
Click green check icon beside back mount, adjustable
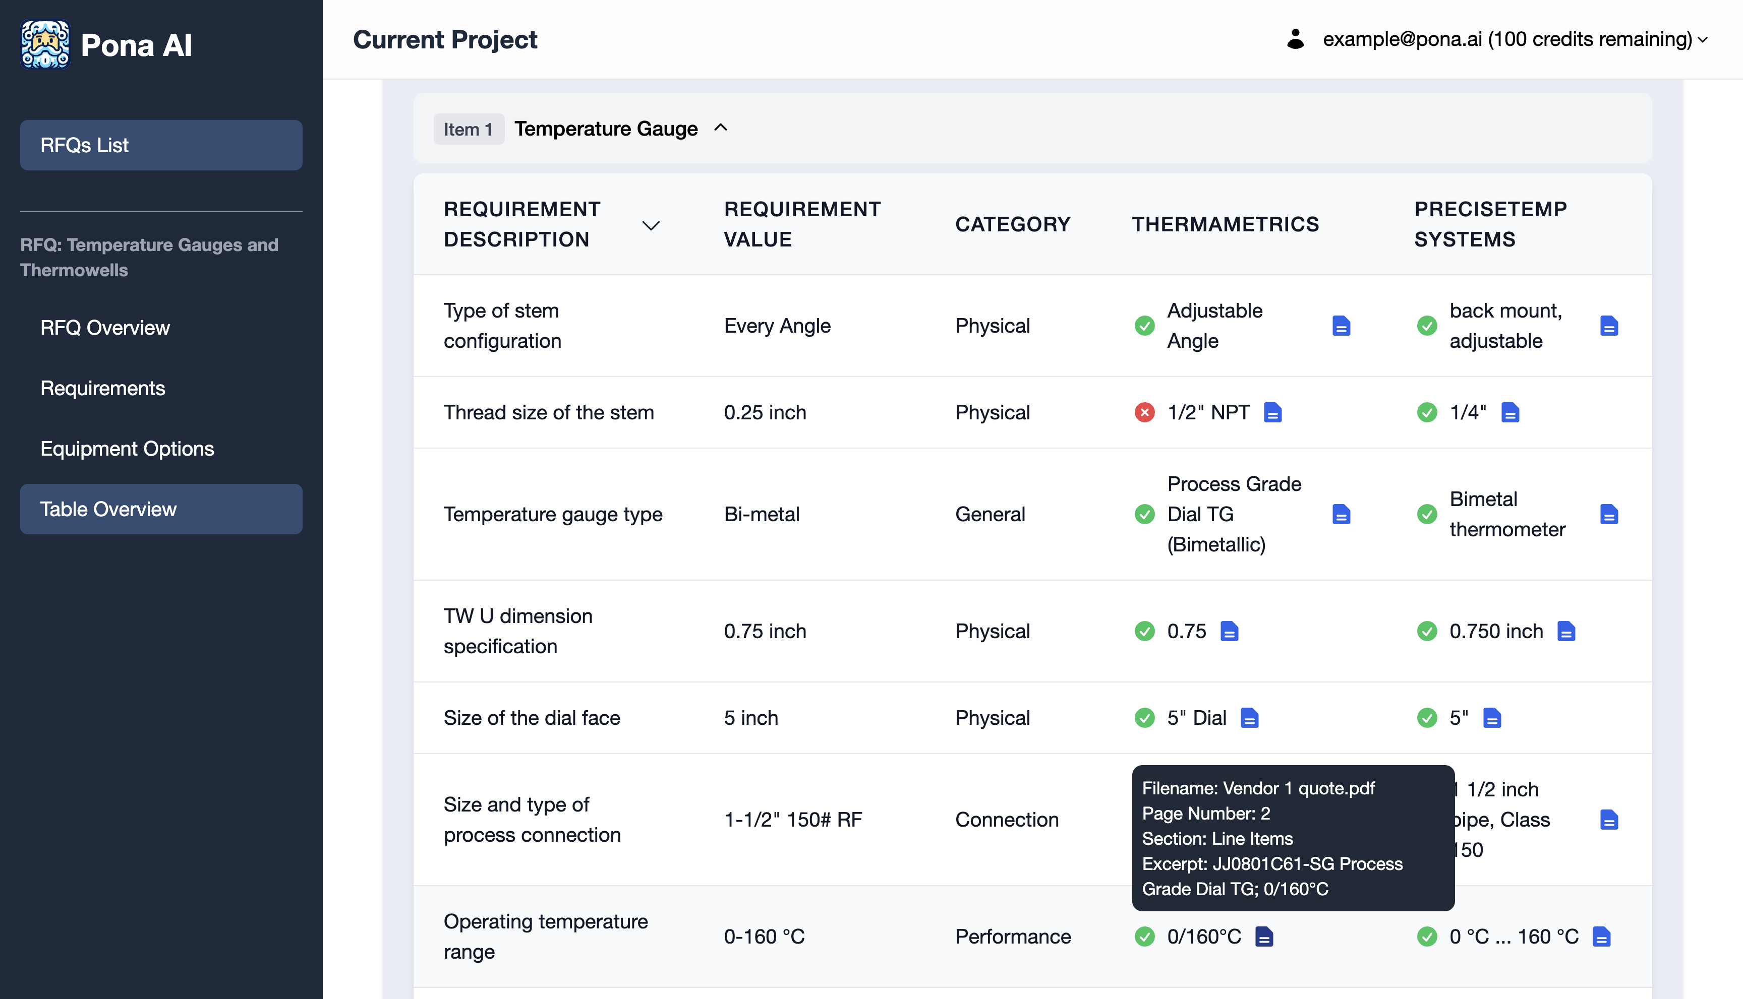[x=1427, y=326]
